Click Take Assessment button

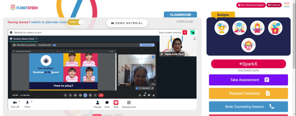[248, 80]
